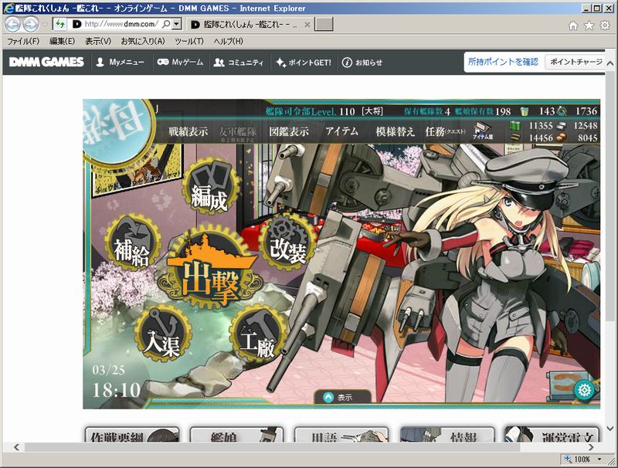Expand the recent pages dropdown arrow
This screenshot has width=618, height=468.
coord(45,25)
